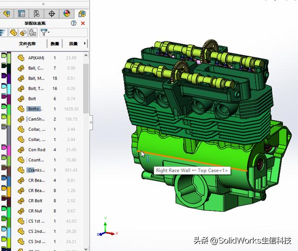298x251 pixels.
Task: Click the purple color bar beside Ball, M...
Action: point(9,78)
